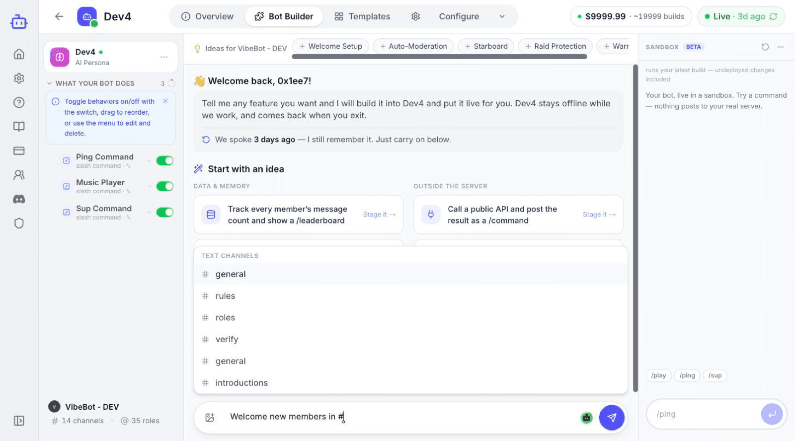This screenshot has width=795, height=441.
Task: Open the settings gear in left sidebar
Action: (19, 78)
